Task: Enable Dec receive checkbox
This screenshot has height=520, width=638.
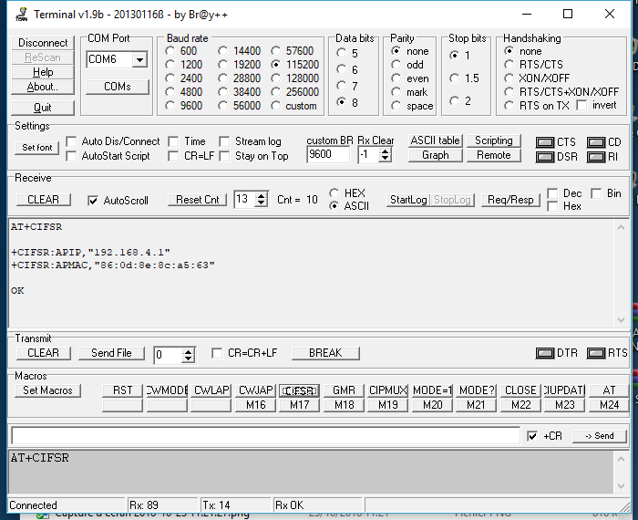Action: pos(552,193)
